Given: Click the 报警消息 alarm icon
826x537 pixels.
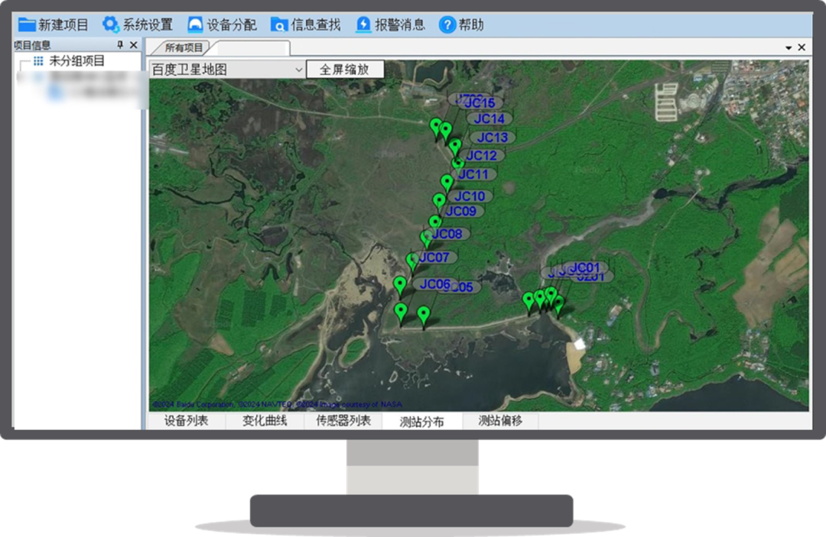Looking at the screenshot, I should [x=363, y=24].
